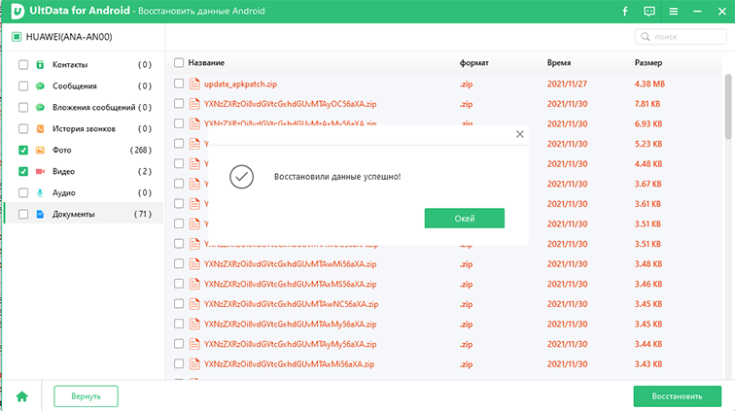
Task: Click the История звонков phone icon
Action: pyautogui.click(x=41, y=128)
